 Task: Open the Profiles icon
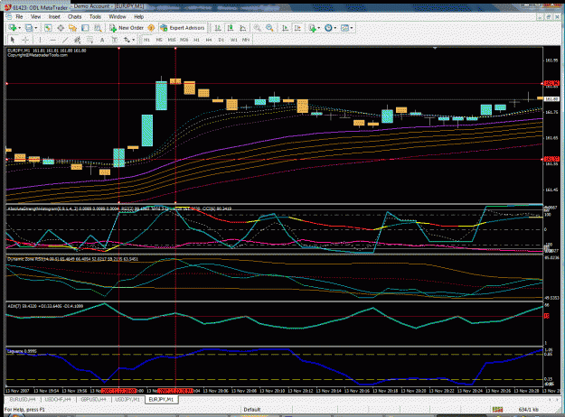coord(29,28)
